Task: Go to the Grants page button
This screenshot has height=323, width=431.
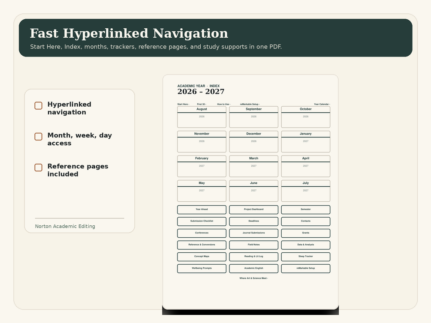Action: pyautogui.click(x=306, y=233)
